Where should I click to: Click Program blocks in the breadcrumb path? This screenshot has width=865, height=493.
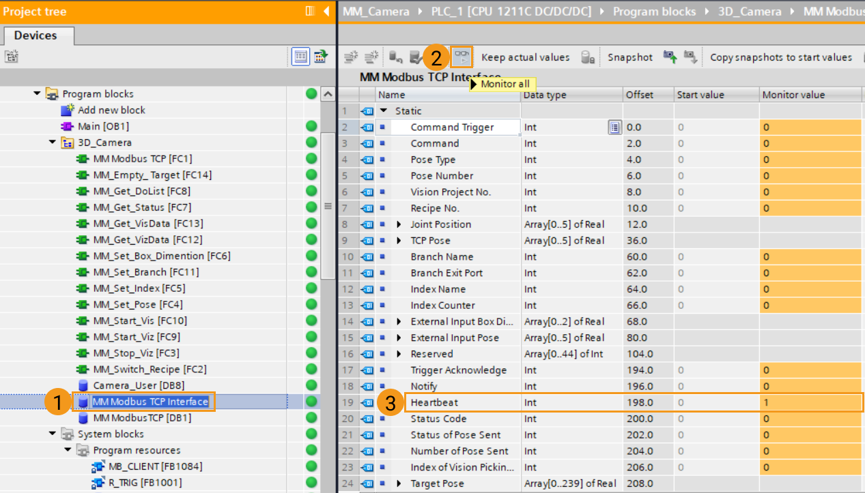click(x=654, y=12)
